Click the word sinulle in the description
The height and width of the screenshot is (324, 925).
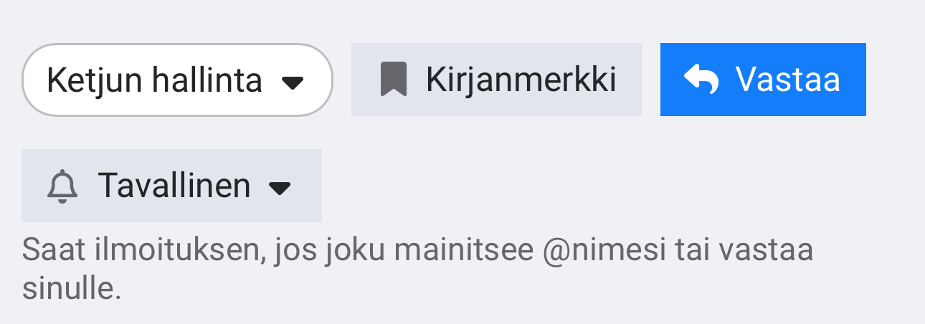pos(72,287)
